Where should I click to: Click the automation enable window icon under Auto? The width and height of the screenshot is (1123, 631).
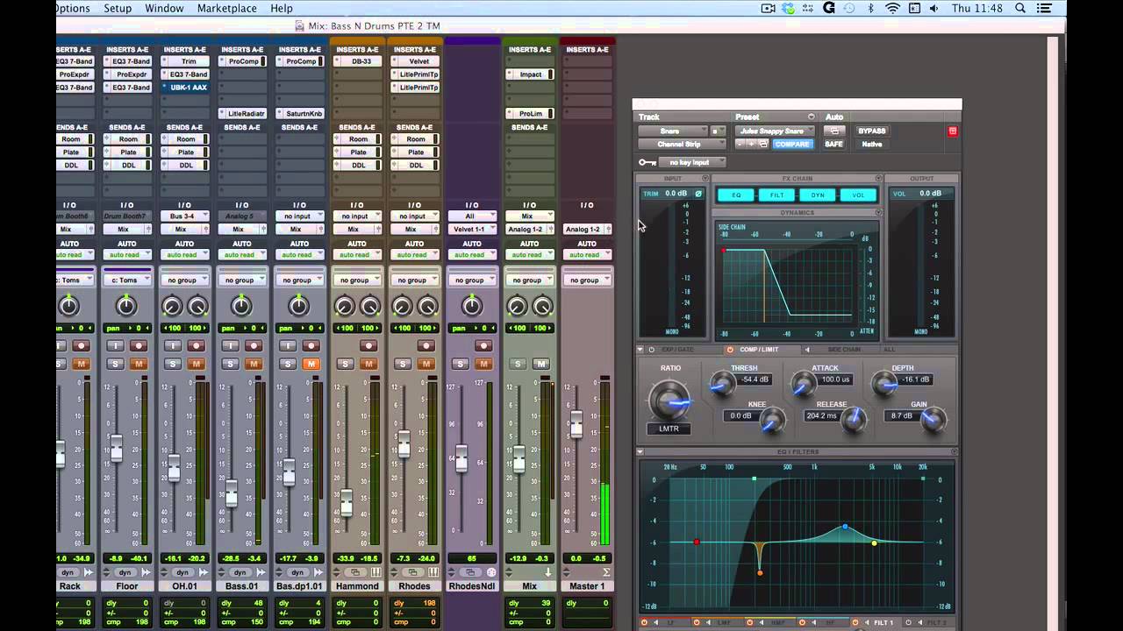pyautogui.click(x=833, y=131)
